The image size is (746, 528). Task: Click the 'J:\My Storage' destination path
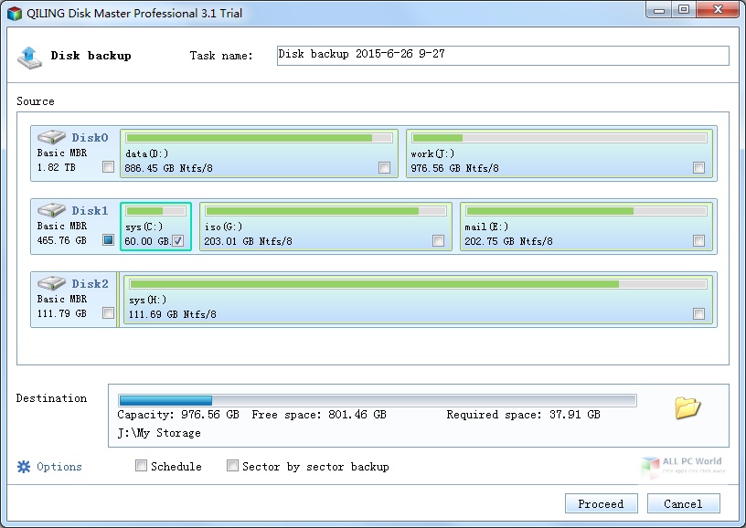(x=159, y=433)
